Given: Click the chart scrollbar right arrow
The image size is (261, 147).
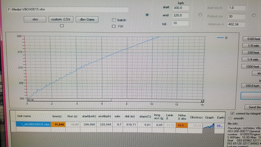Looking at the screenshot, I should [x=202, y=100].
